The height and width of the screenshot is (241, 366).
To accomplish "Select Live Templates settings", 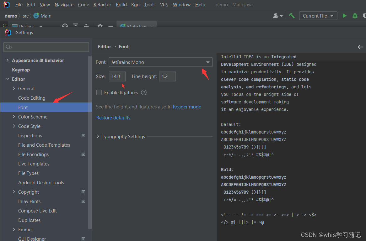I will tap(34, 164).
